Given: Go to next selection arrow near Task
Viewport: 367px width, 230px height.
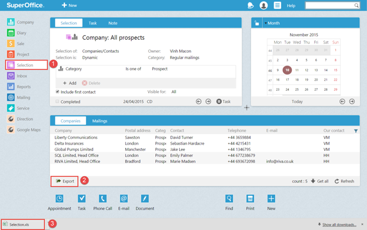Looking at the screenshot, I should click(208, 102).
